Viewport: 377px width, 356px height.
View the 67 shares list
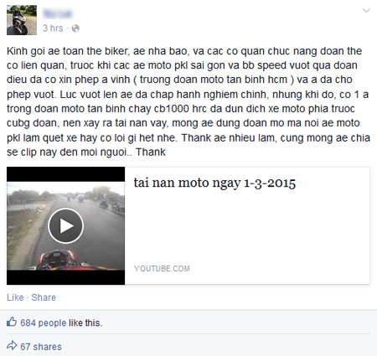tap(41, 347)
